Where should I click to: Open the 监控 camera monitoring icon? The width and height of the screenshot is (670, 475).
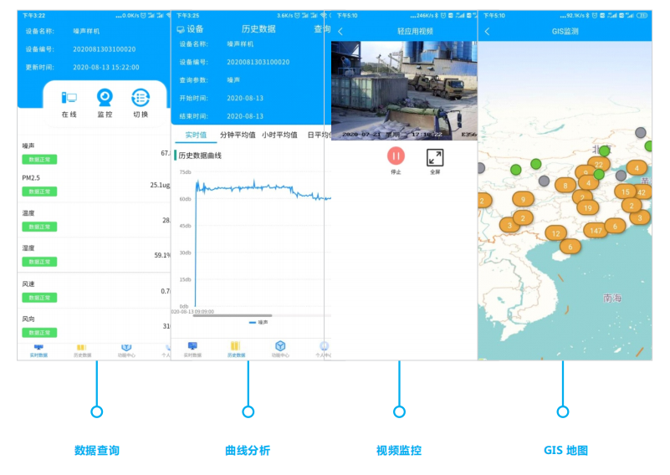(x=105, y=99)
